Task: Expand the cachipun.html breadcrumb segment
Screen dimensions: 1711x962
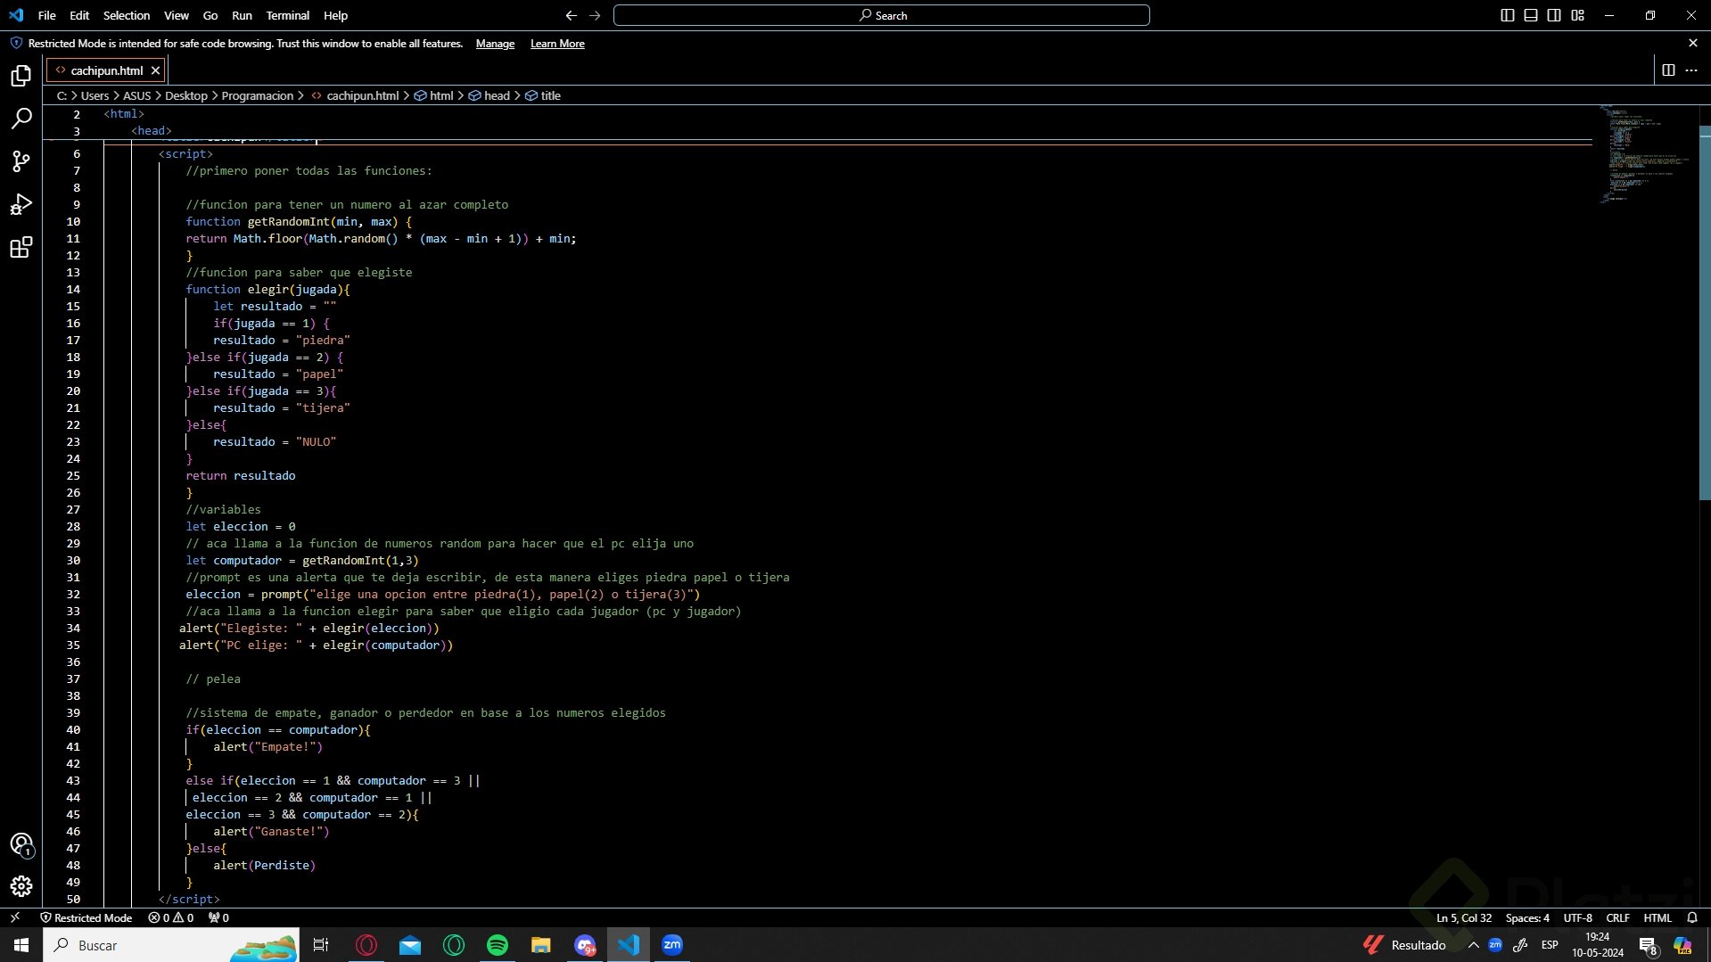Action: coord(355,95)
